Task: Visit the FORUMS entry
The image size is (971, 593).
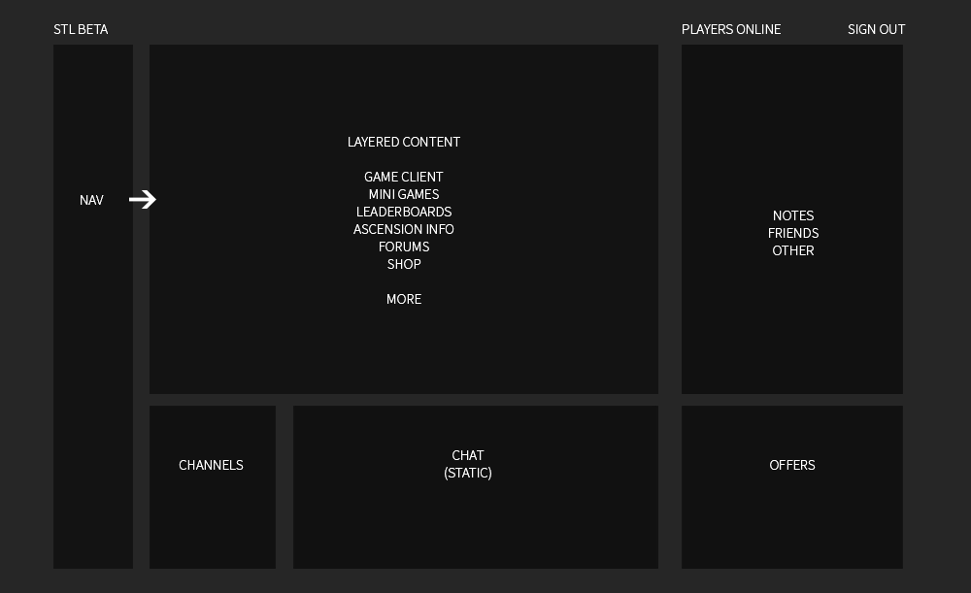Action: [x=404, y=247]
